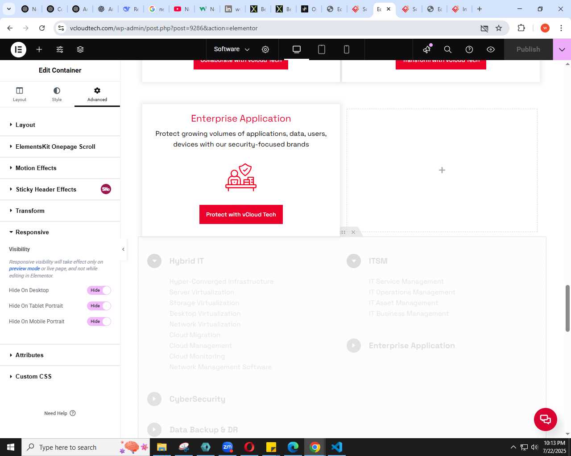Add element with plus icon in top bar
This screenshot has width=571, height=456.
[39, 49]
